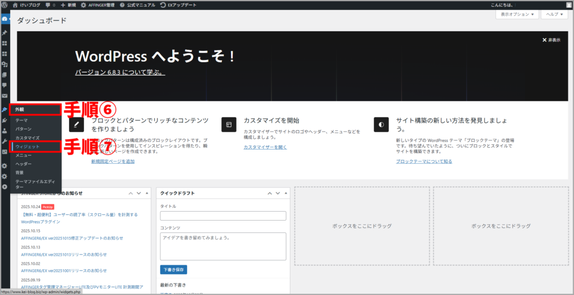Select ウィジェット in the 外観 submenu
Viewport: 574px width, 295px height.
[x=27, y=146]
